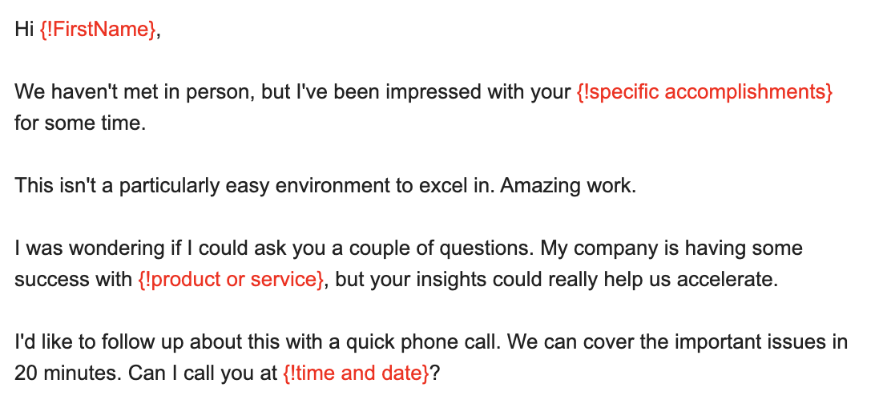Click the phrase "for some time."
875x420 pixels.
click(80, 125)
